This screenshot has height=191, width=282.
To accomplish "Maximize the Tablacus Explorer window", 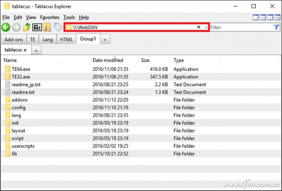I will 254,6.
